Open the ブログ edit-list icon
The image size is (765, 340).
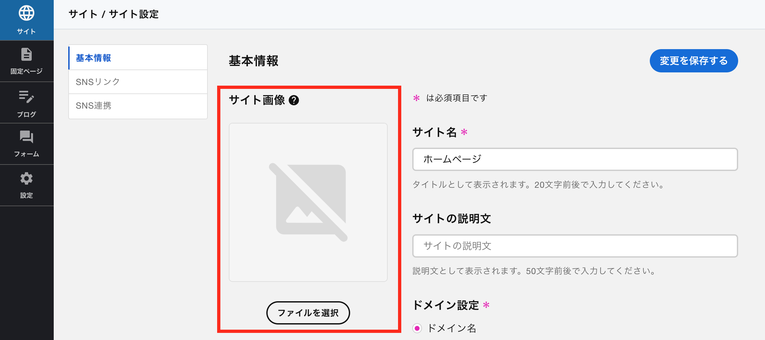pyautogui.click(x=27, y=97)
